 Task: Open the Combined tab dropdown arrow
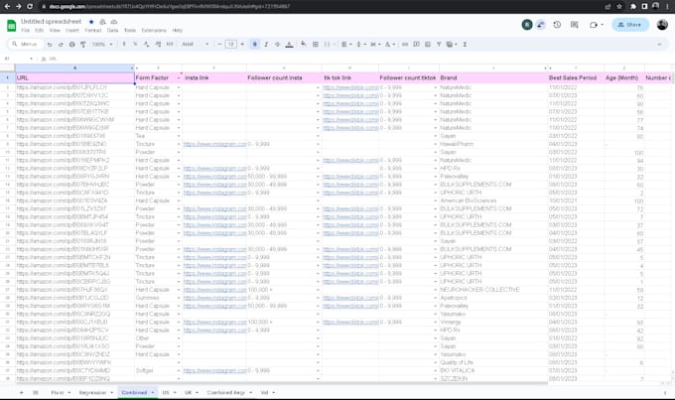tap(153, 392)
